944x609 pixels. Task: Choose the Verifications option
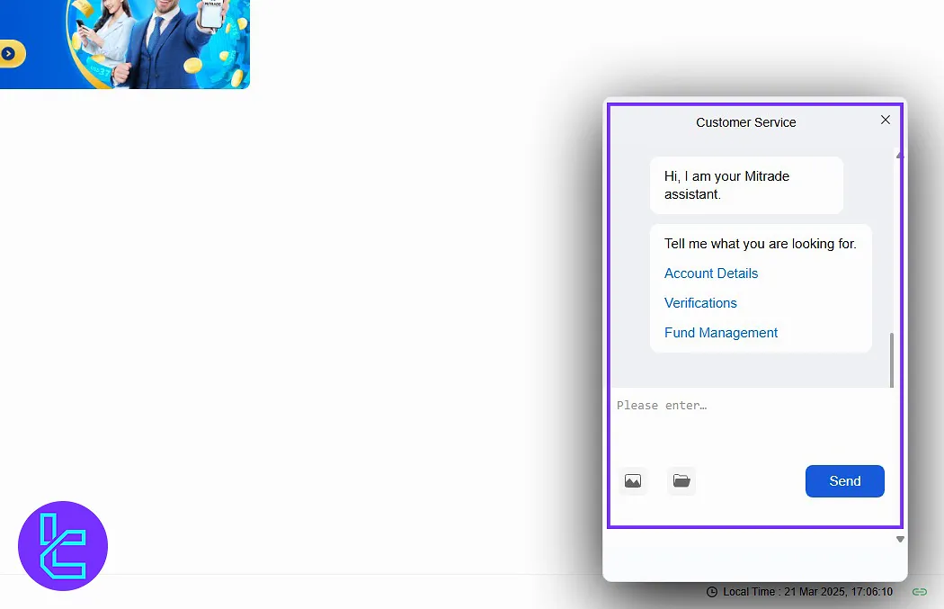click(x=700, y=303)
